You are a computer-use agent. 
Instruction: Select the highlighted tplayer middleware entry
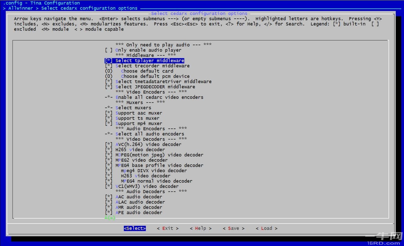pyautogui.click(x=149, y=61)
